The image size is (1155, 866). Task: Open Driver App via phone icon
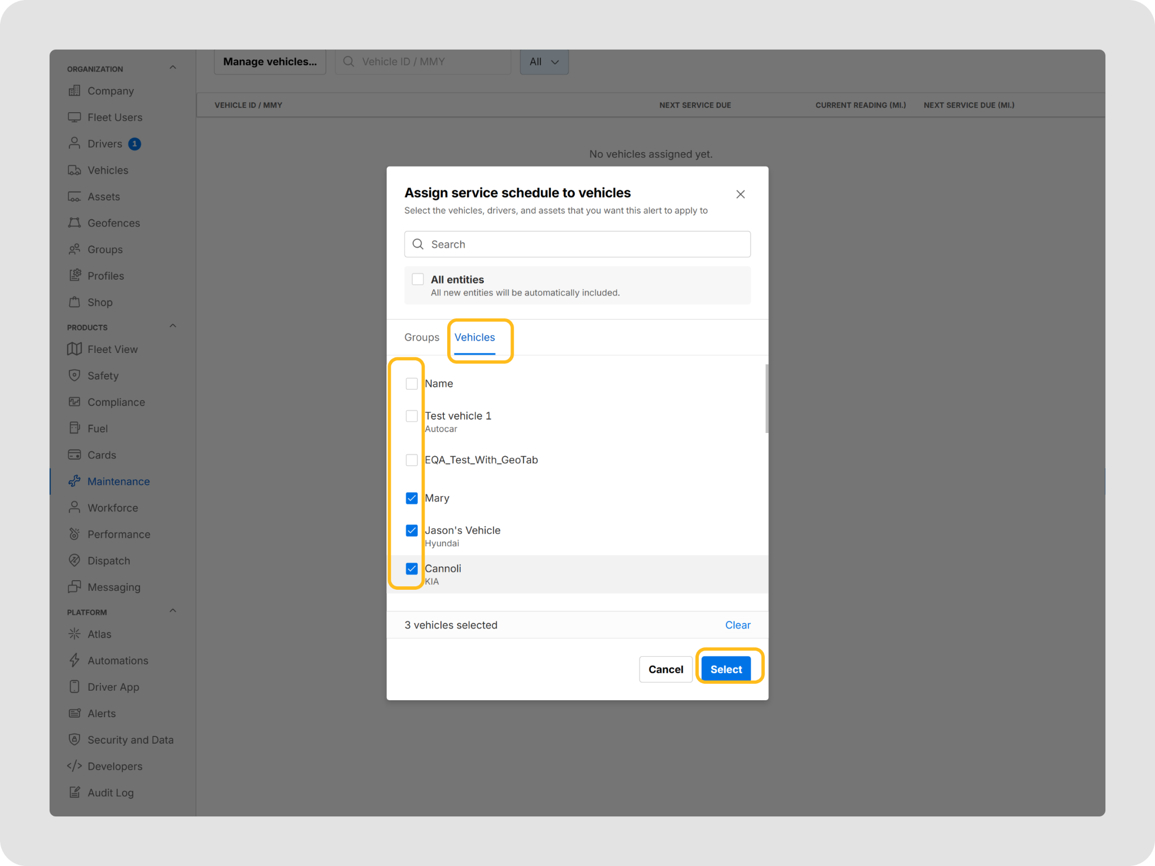tap(74, 687)
